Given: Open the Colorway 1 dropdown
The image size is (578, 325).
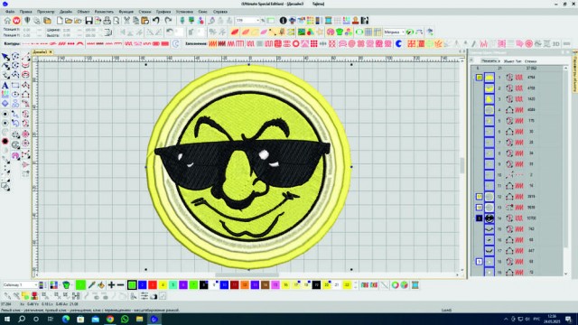Looking at the screenshot, I should [20, 285].
